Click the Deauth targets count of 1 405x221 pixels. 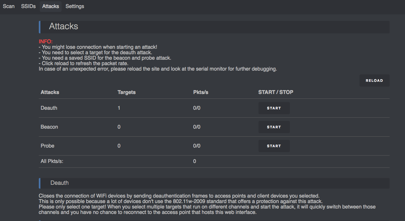pyautogui.click(x=119, y=108)
